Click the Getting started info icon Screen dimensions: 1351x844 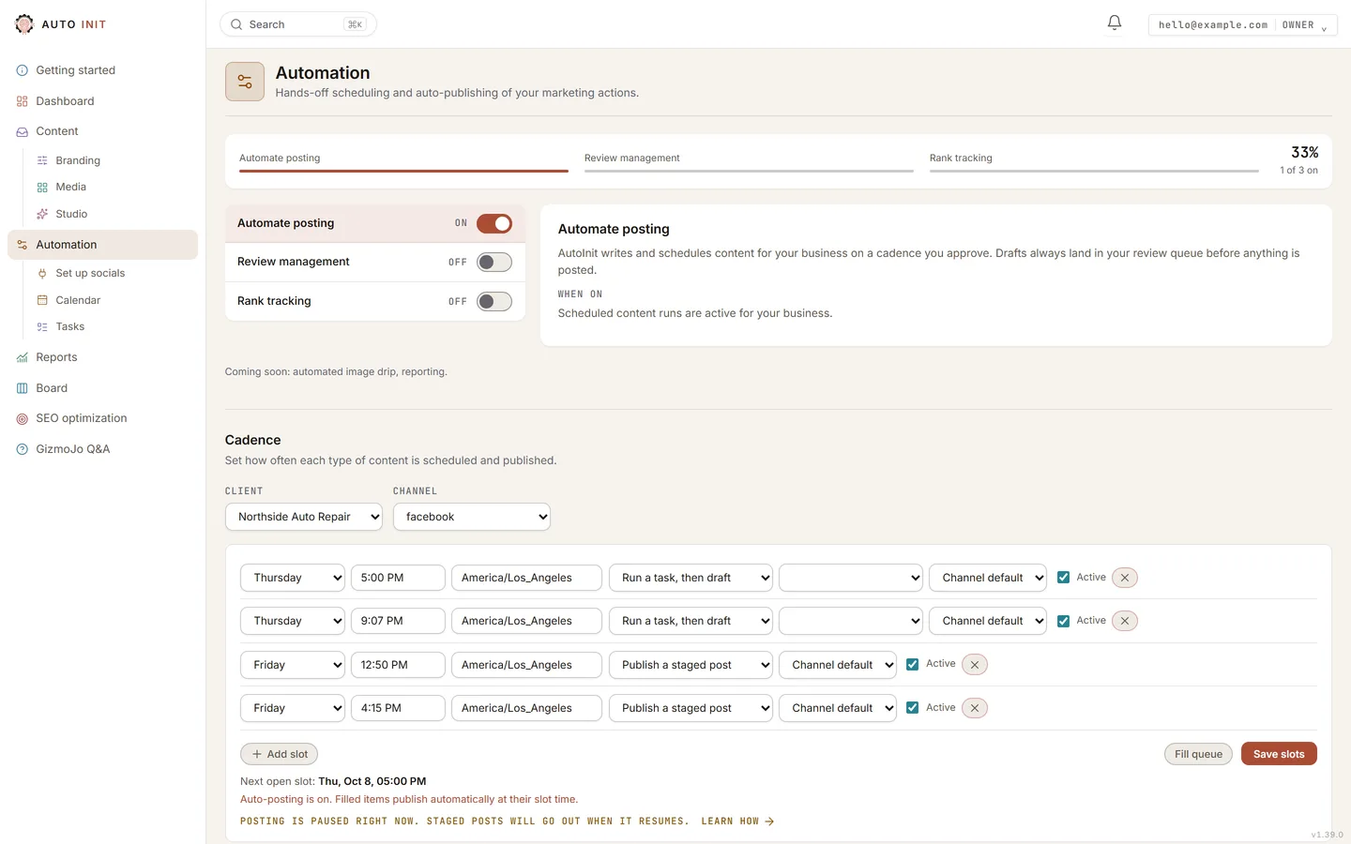(x=23, y=70)
